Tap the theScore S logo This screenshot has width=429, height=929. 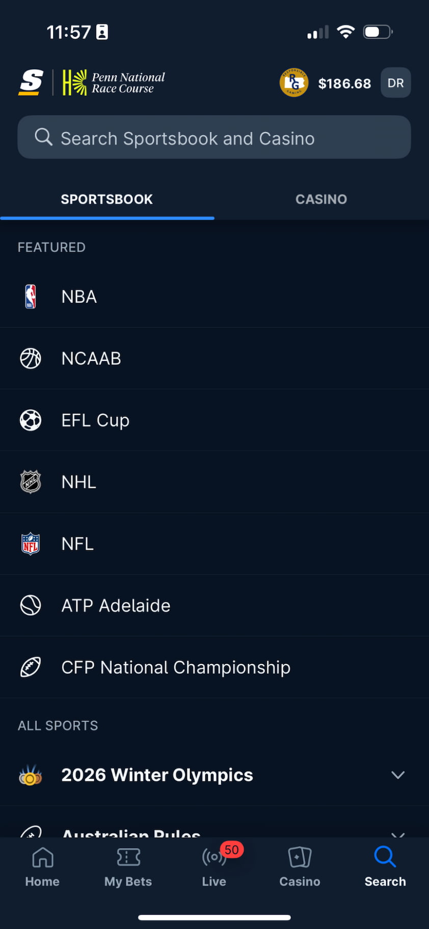(x=31, y=83)
